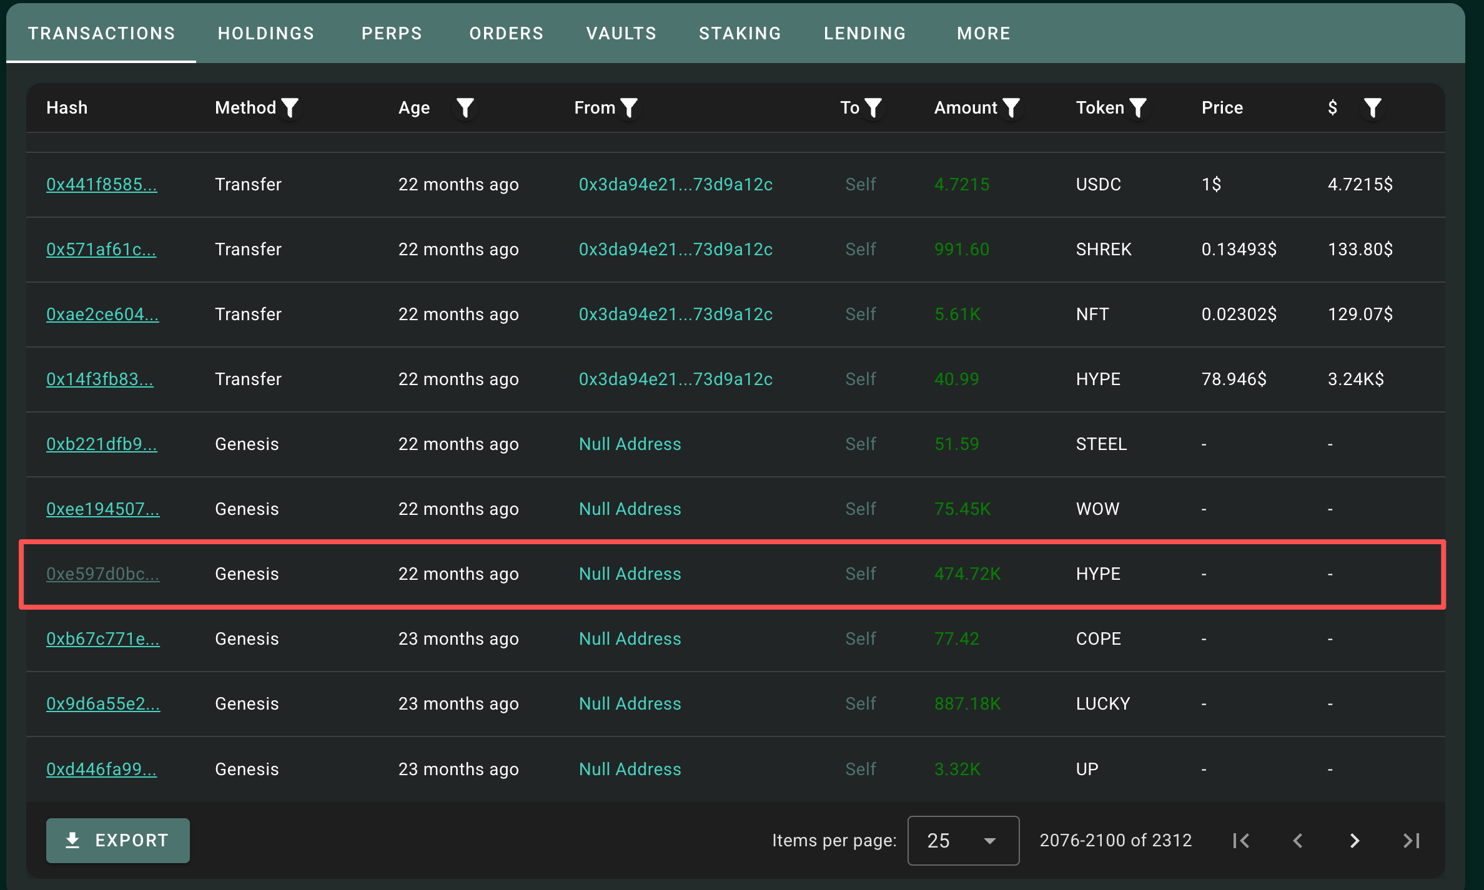Open the More tab
Viewport: 1484px width, 890px height.
[984, 33]
